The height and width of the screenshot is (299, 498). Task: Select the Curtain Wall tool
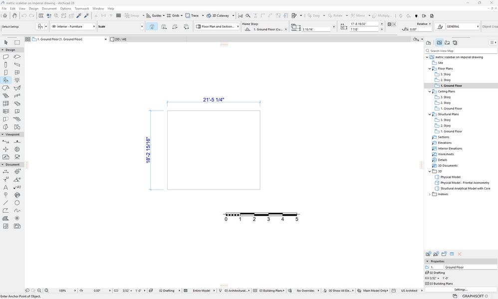(5, 104)
